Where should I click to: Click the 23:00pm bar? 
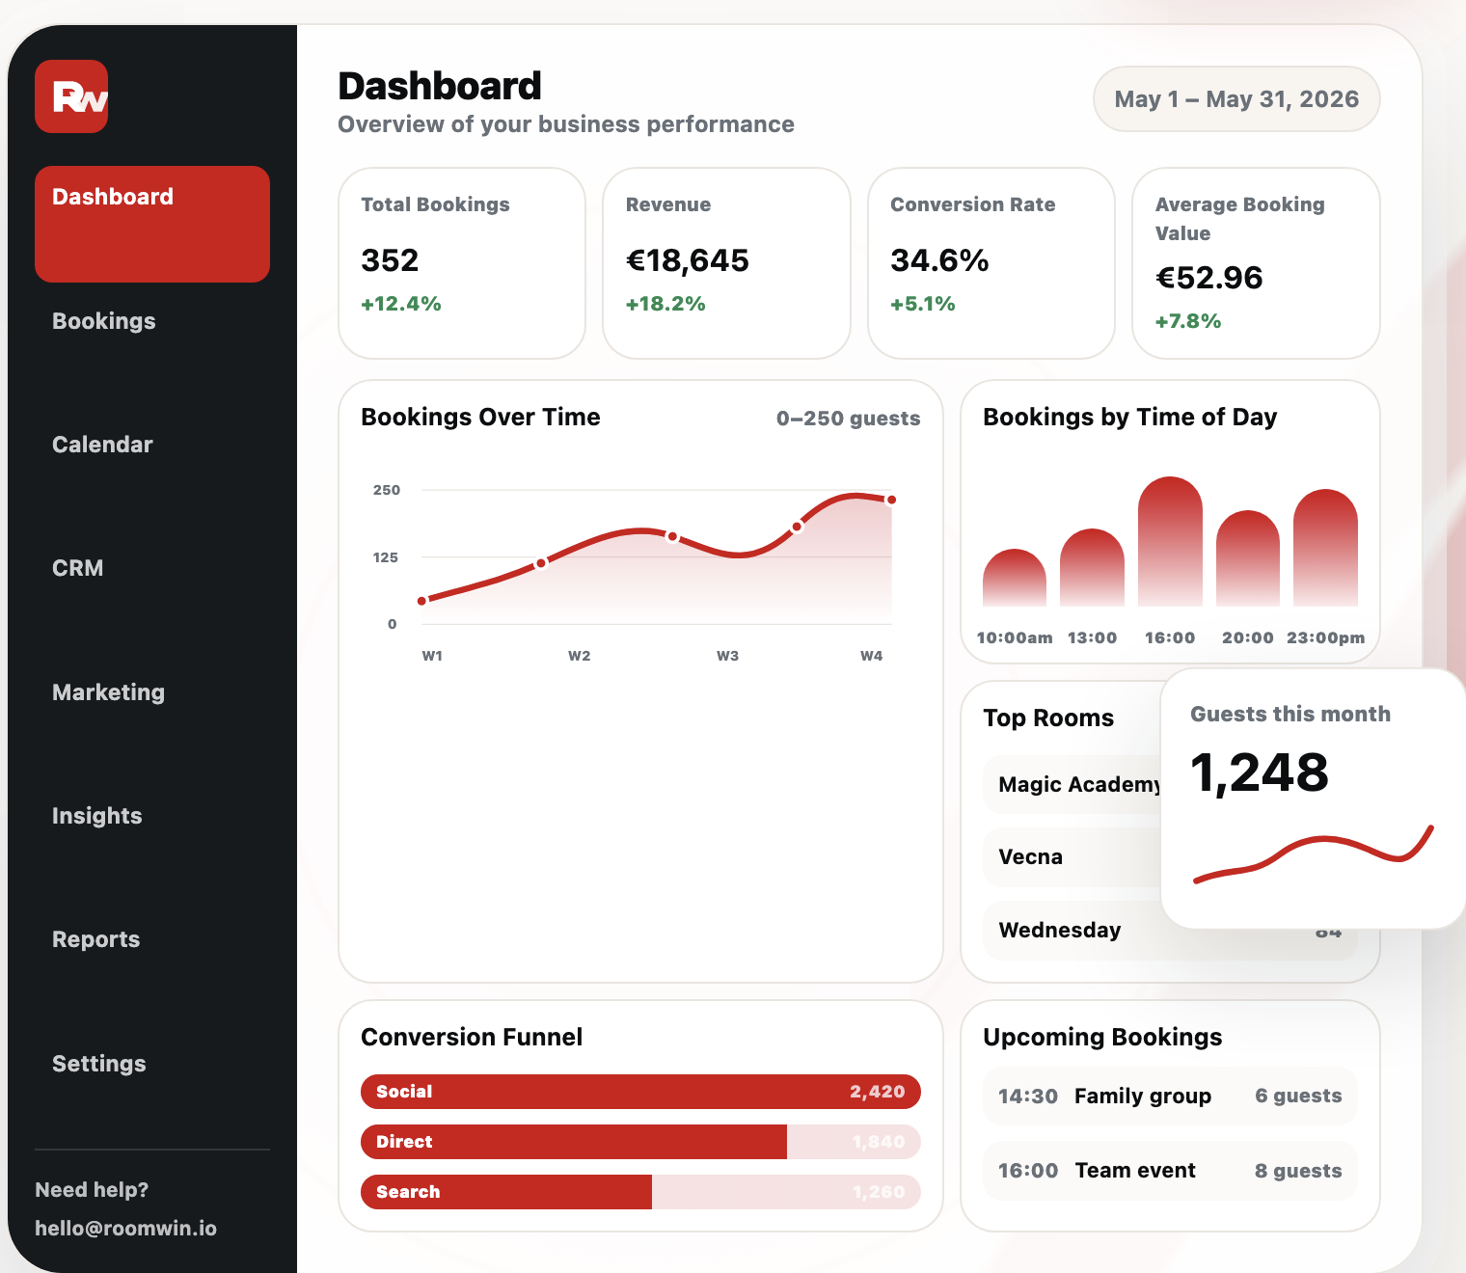(x=1325, y=548)
